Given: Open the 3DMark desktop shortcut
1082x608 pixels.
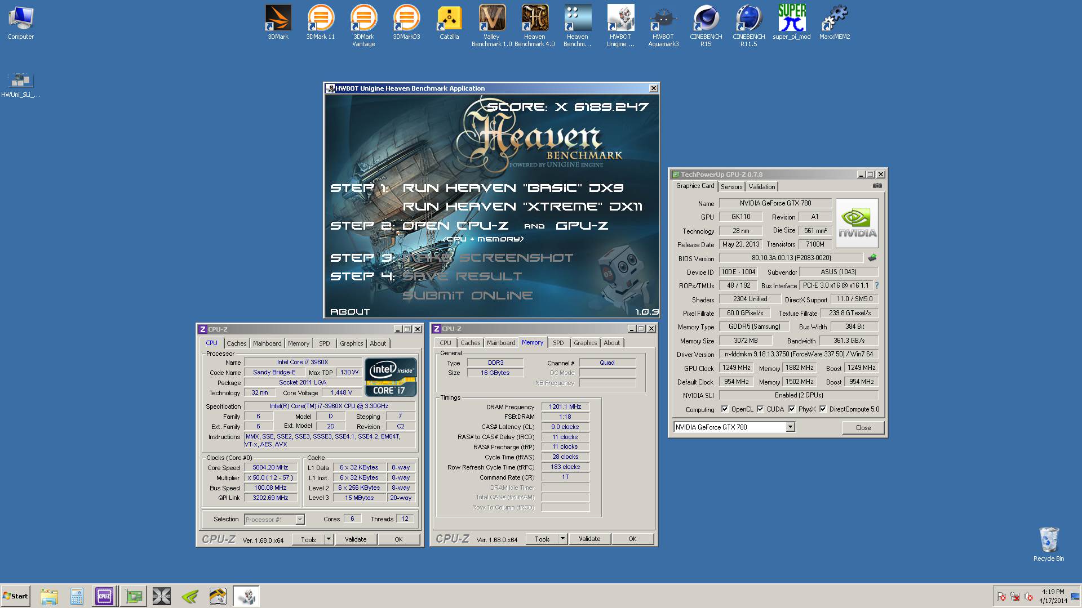Looking at the screenshot, I should pyautogui.click(x=278, y=23).
